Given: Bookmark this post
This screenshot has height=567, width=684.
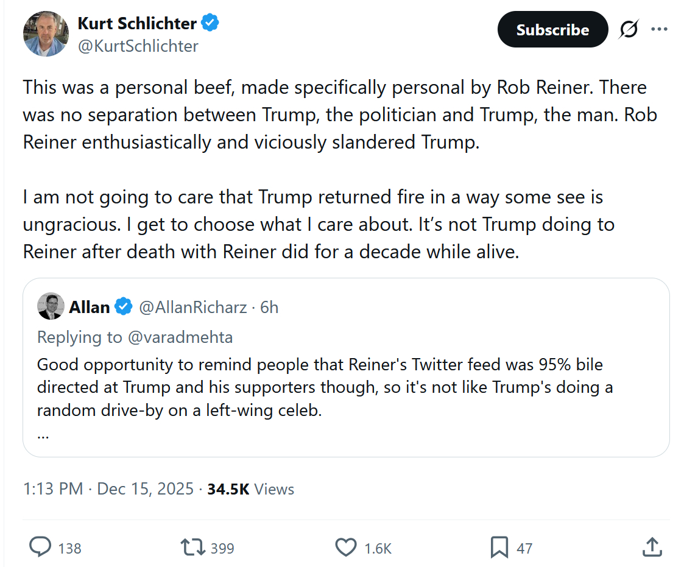Looking at the screenshot, I should [499, 547].
